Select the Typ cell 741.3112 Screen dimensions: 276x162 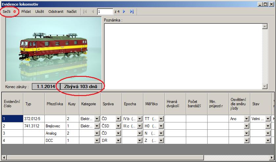(x=34, y=126)
